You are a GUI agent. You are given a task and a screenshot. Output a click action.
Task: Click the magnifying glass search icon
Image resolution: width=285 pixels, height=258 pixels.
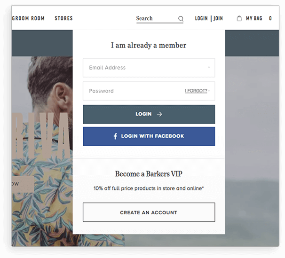click(x=181, y=18)
